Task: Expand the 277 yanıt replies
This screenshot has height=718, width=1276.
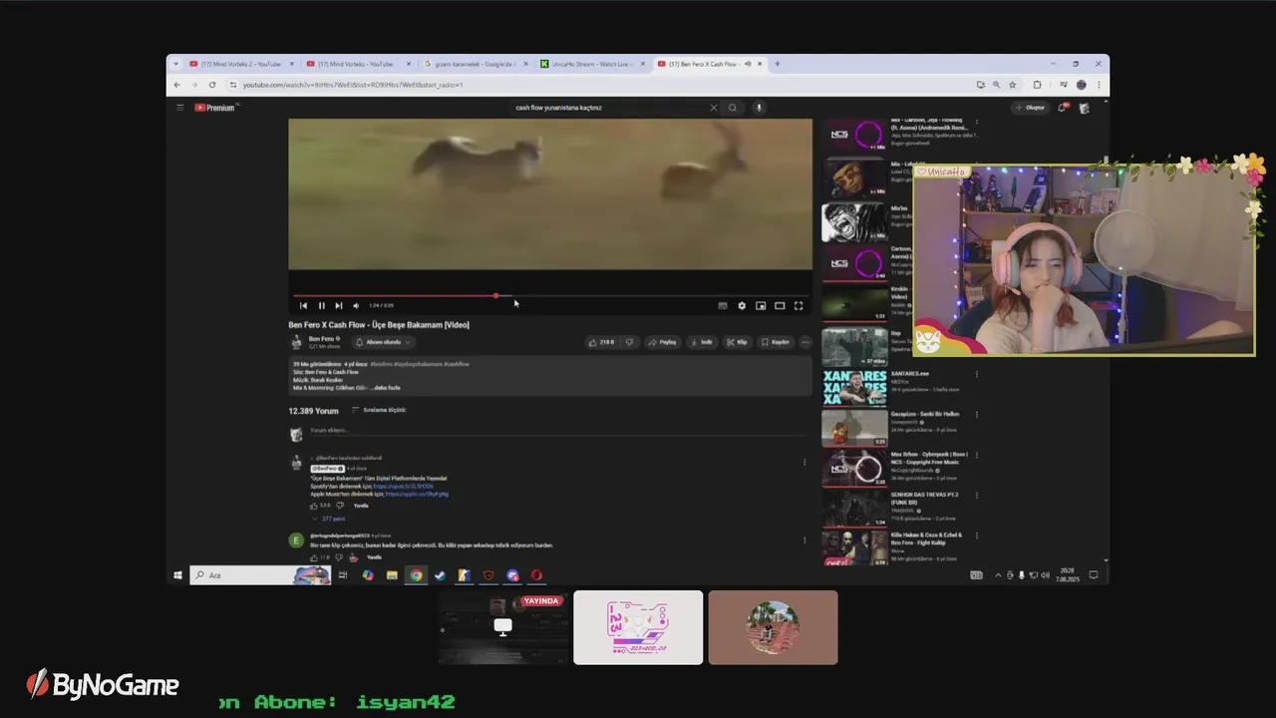Action: coord(329,519)
